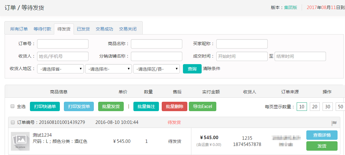This screenshot has height=155, width=345.
Task: Set page size to 20 items
Action: click(x=315, y=107)
